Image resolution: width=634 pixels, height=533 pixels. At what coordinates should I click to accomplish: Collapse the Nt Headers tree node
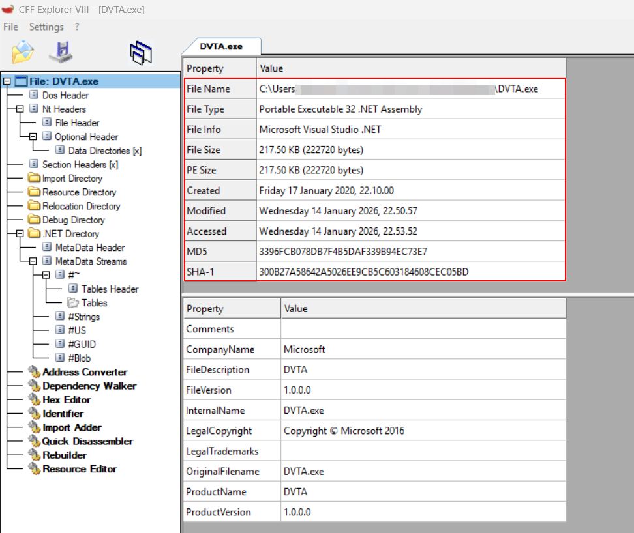pyautogui.click(x=20, y=109)
